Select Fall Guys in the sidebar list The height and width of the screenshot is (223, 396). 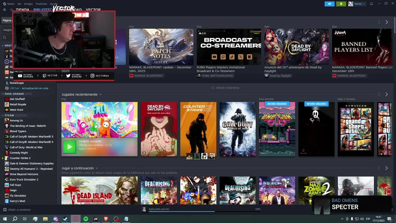pos(15,185)
